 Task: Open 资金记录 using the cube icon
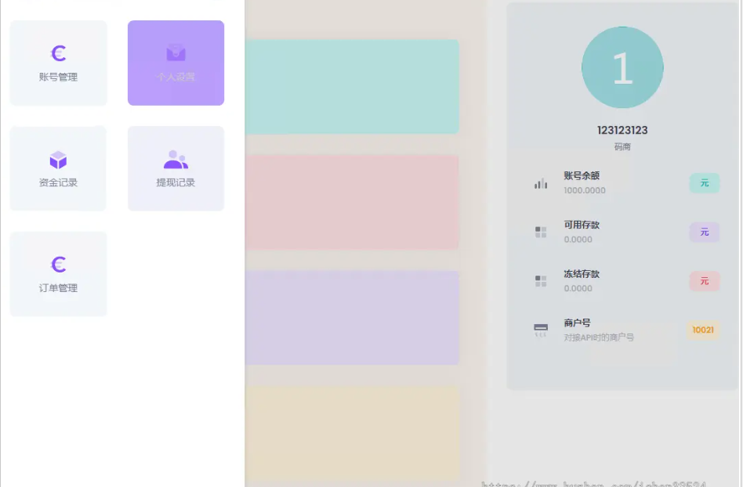coord(58,160)
